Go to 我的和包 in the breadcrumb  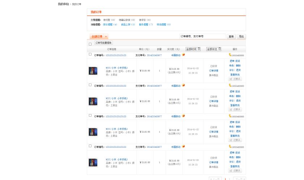(63, 4)
